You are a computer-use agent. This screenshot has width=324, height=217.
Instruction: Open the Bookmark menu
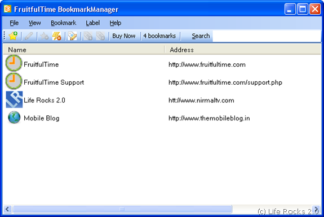click(x=64, y=23)
